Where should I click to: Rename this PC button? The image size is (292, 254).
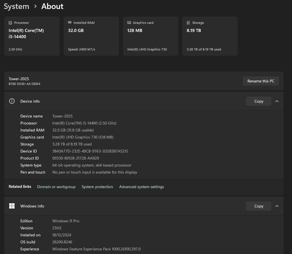261,81
